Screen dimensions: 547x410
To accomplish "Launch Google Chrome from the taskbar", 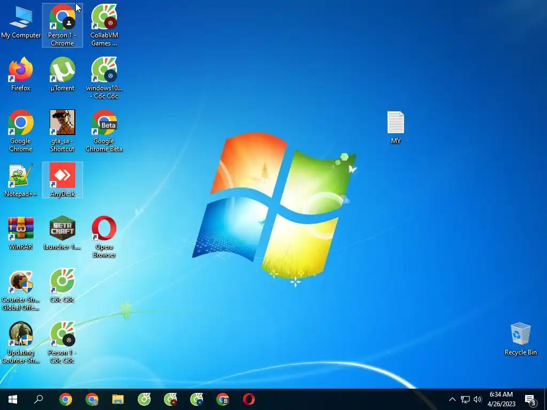I will click(66, 399).
